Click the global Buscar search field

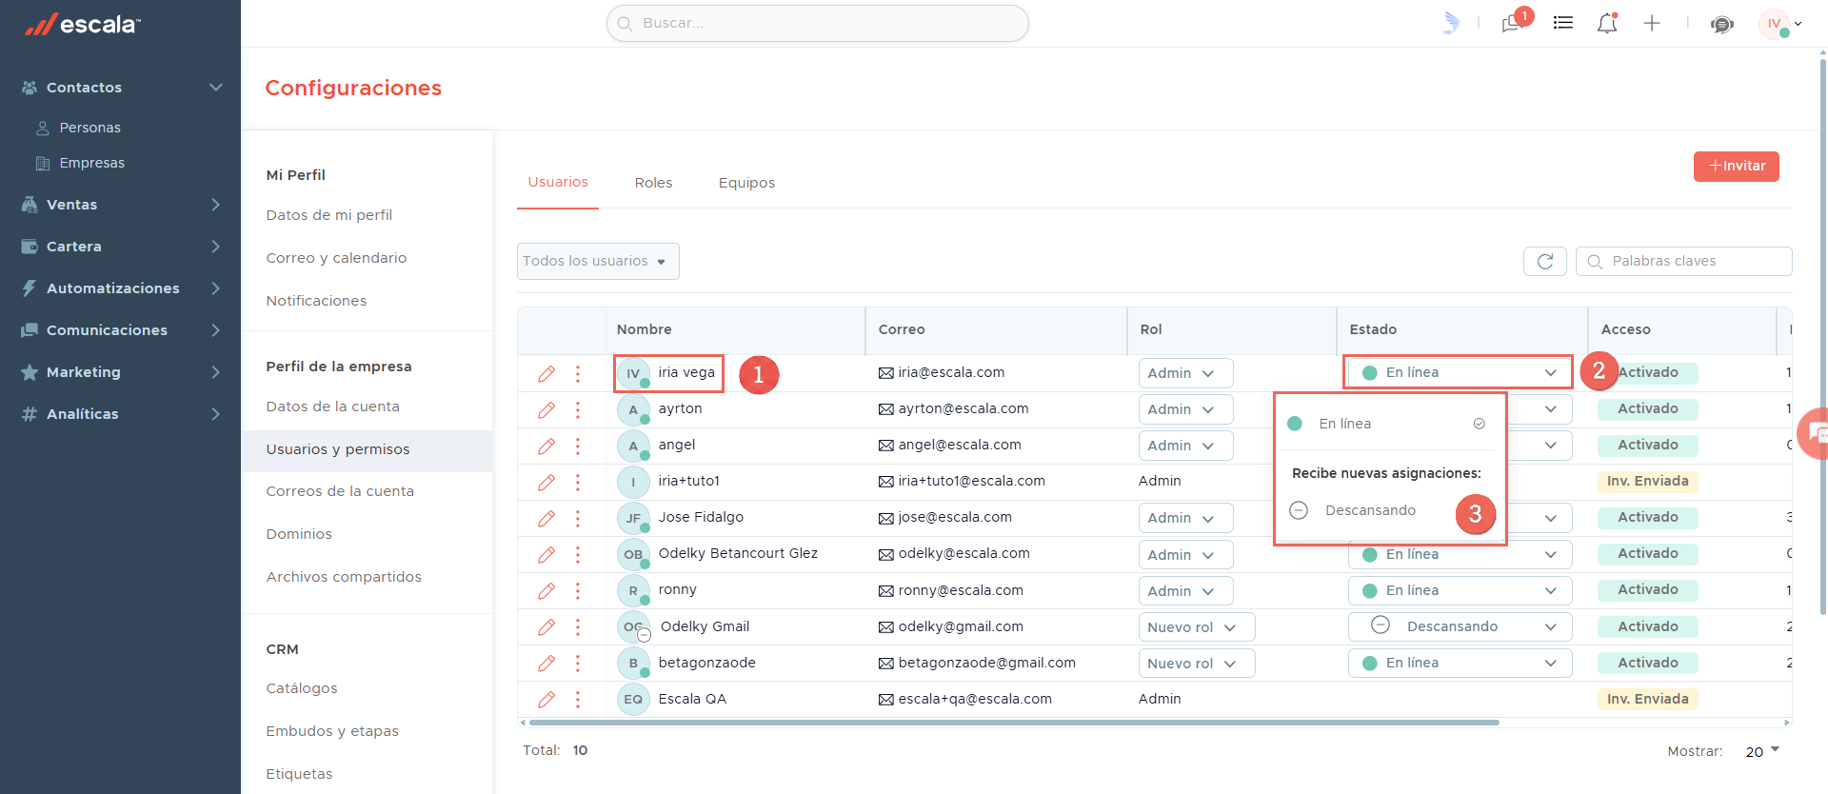click(818, 23)
